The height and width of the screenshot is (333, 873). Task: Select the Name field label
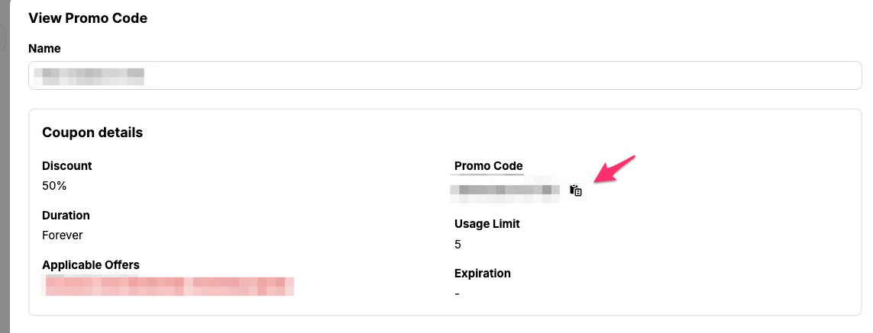click(x=44, y=48)
